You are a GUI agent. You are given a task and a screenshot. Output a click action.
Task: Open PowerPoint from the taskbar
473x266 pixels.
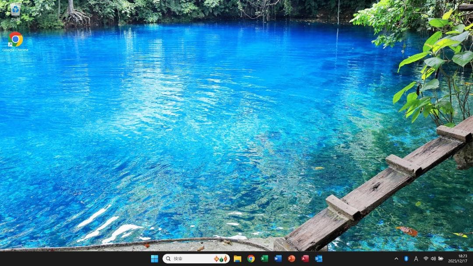click(291, 259)
